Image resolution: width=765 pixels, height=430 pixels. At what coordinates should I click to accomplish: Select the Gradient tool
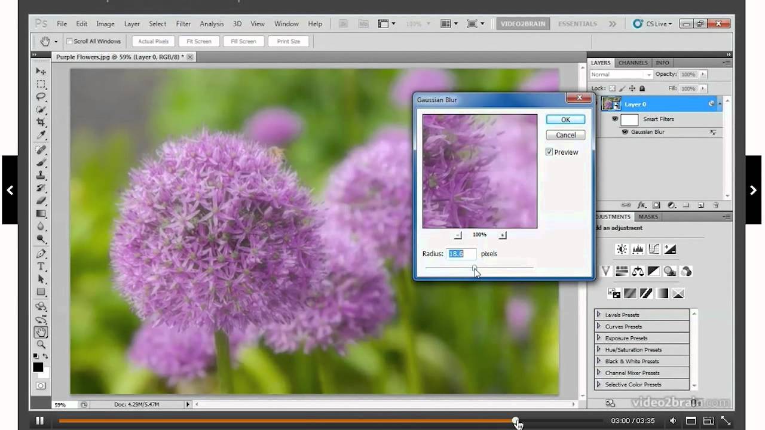[41, 213]
